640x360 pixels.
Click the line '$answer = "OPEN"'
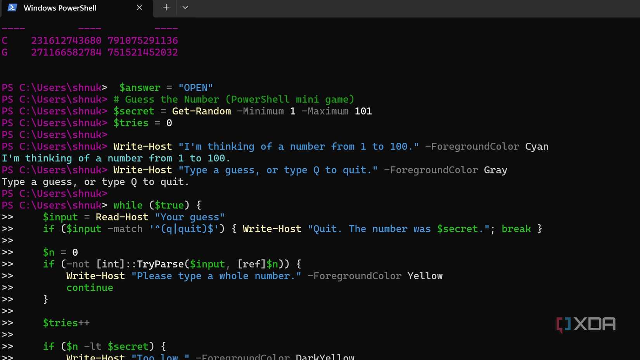166,88
